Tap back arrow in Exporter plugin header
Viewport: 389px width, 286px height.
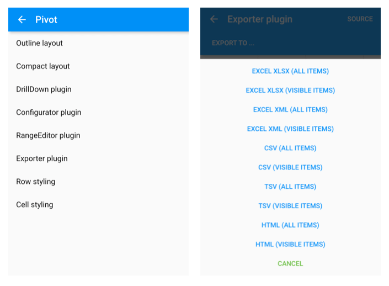[x=214, y=19]
